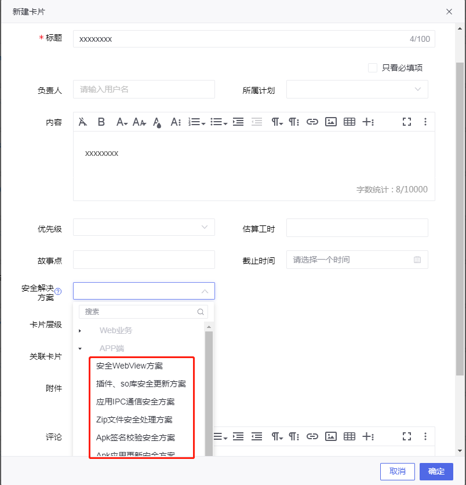Click the 取消 button

(x=397, y=472)
